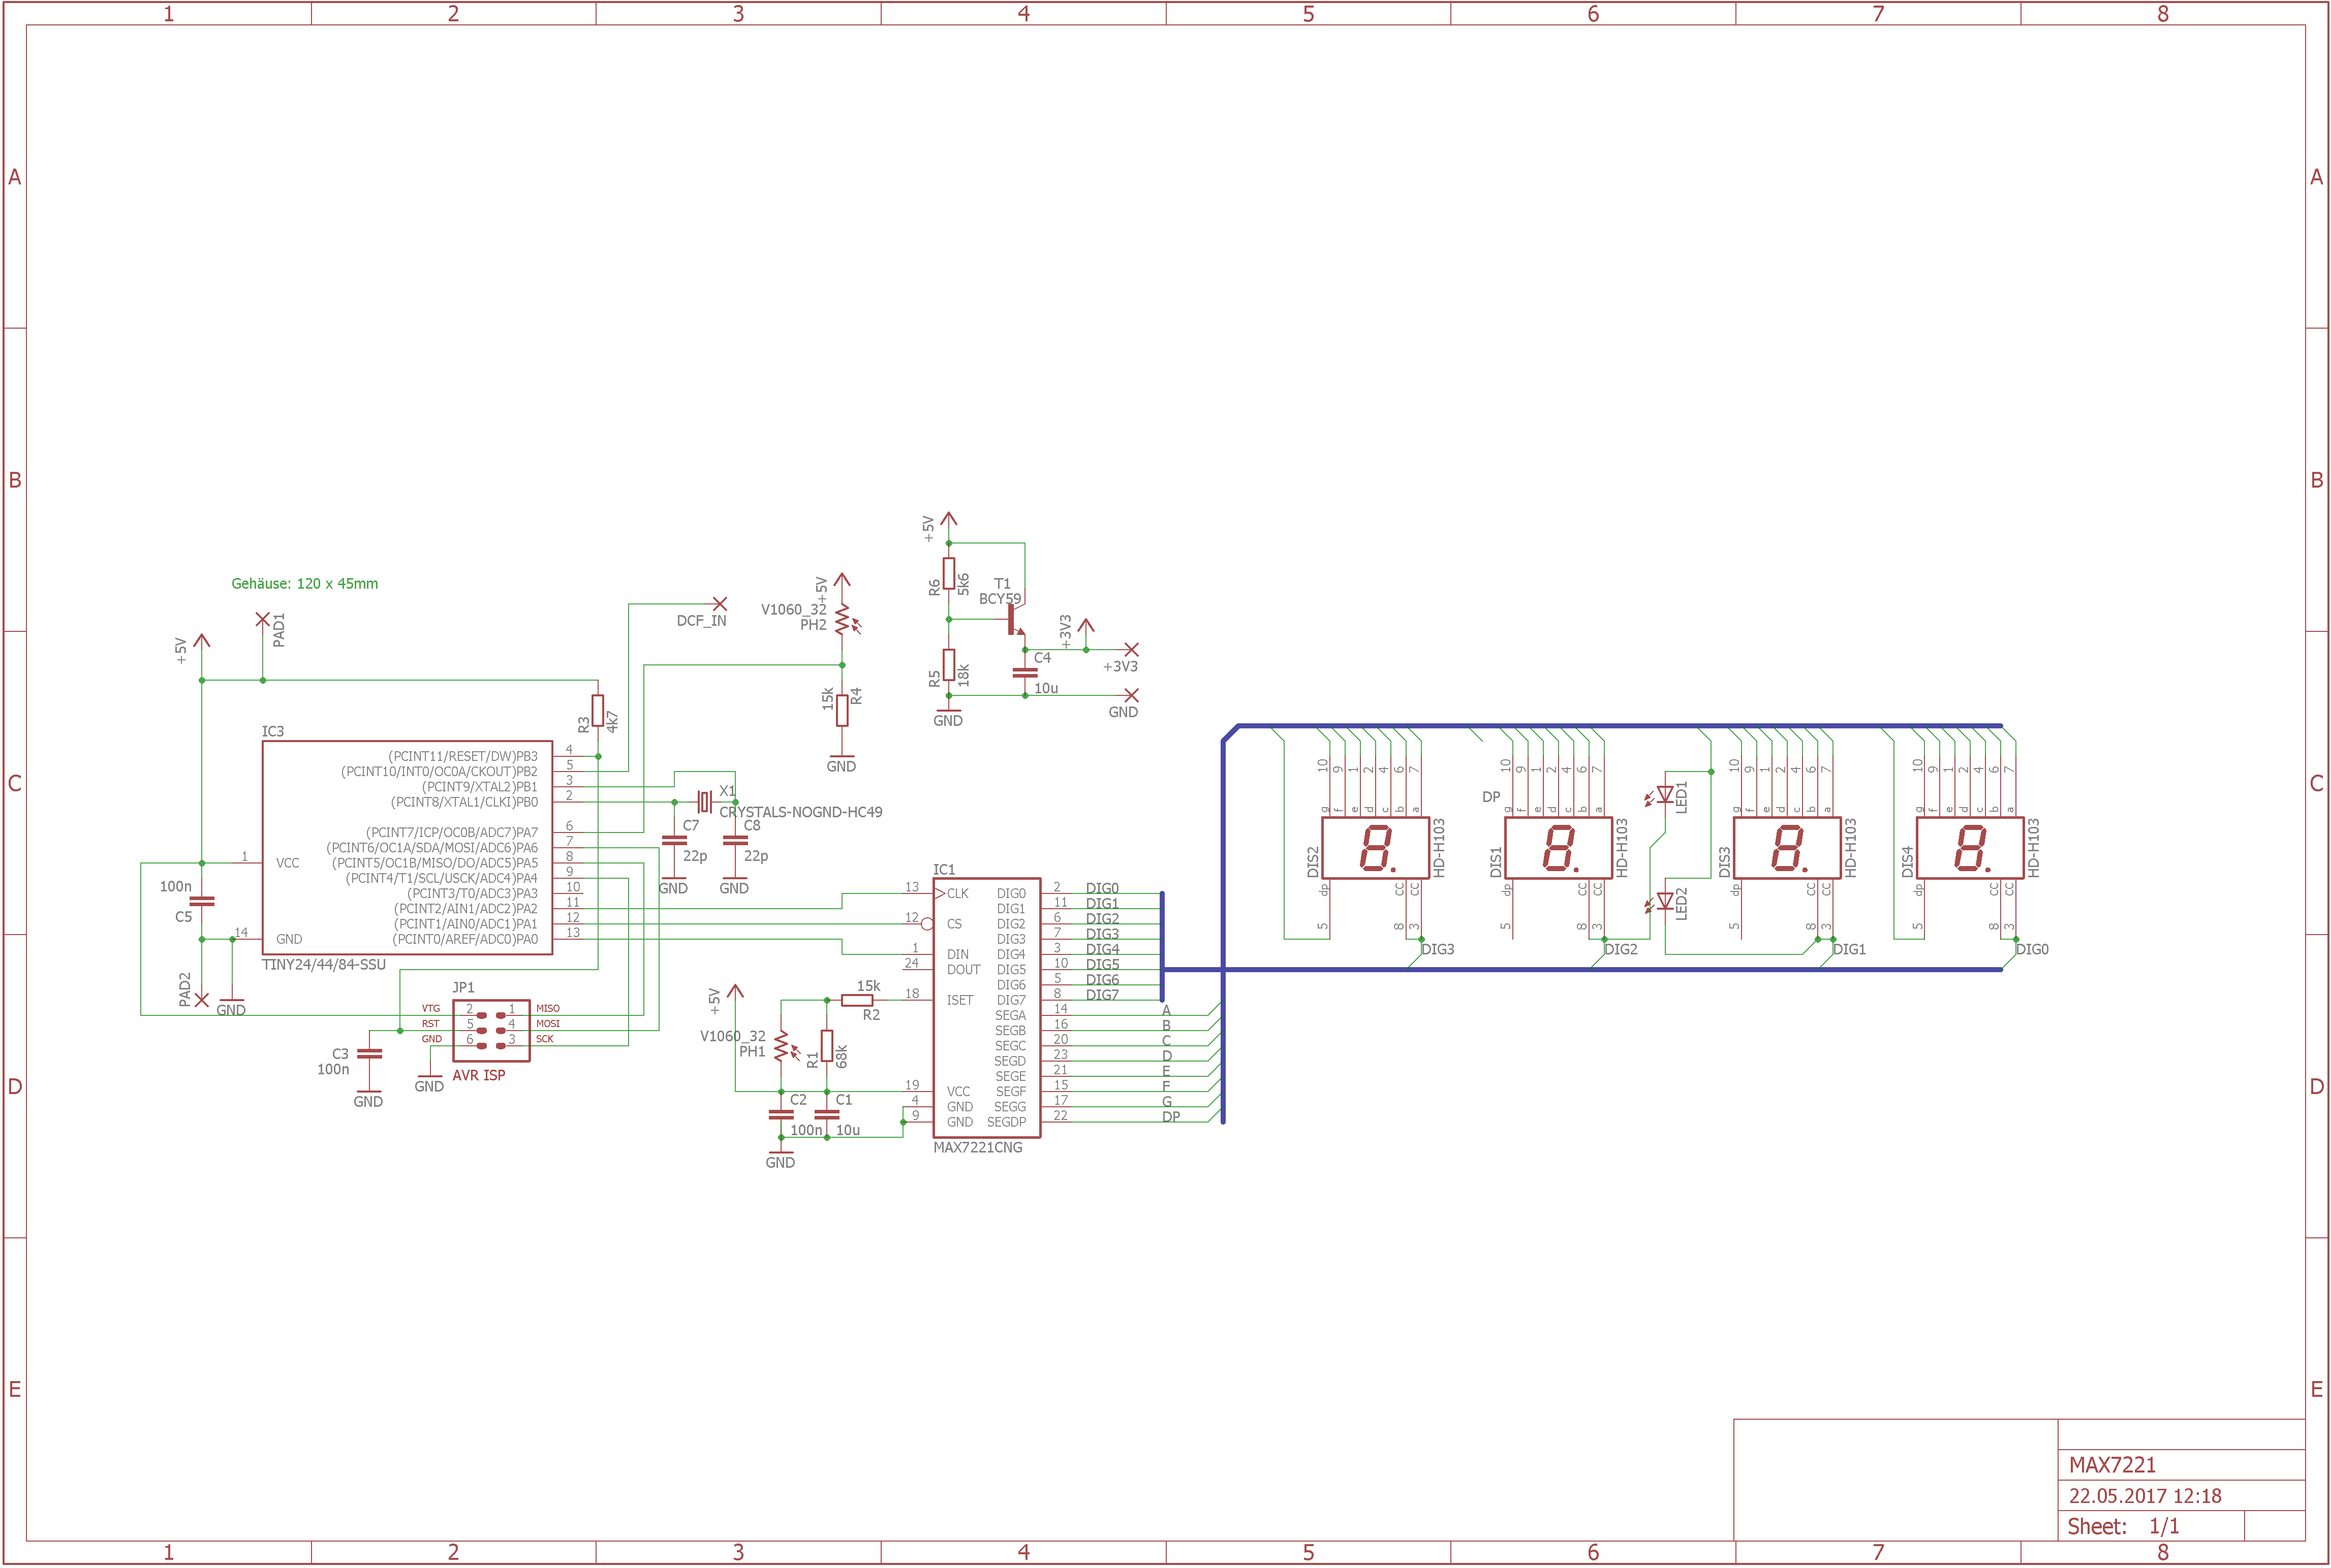
Task: Click the 'Sheet: 1/1' field
Action: (x=2123, y=1526)
